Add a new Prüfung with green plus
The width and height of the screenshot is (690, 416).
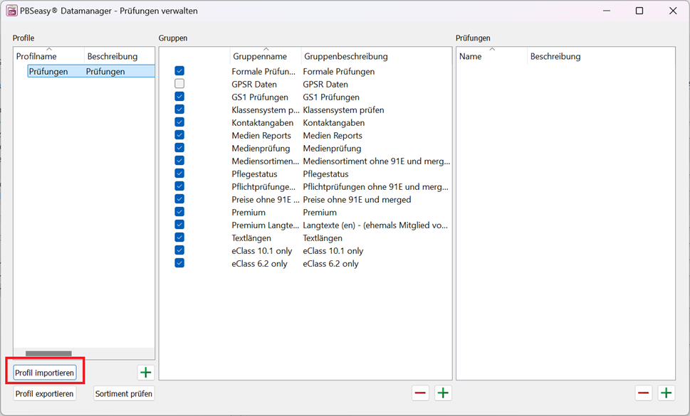click(667, 393)
